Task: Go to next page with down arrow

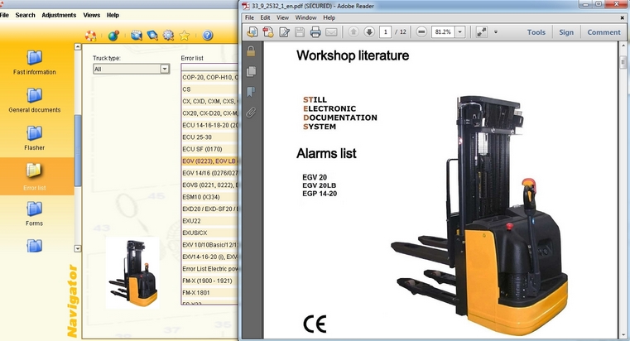Action: tap(369, 31)
